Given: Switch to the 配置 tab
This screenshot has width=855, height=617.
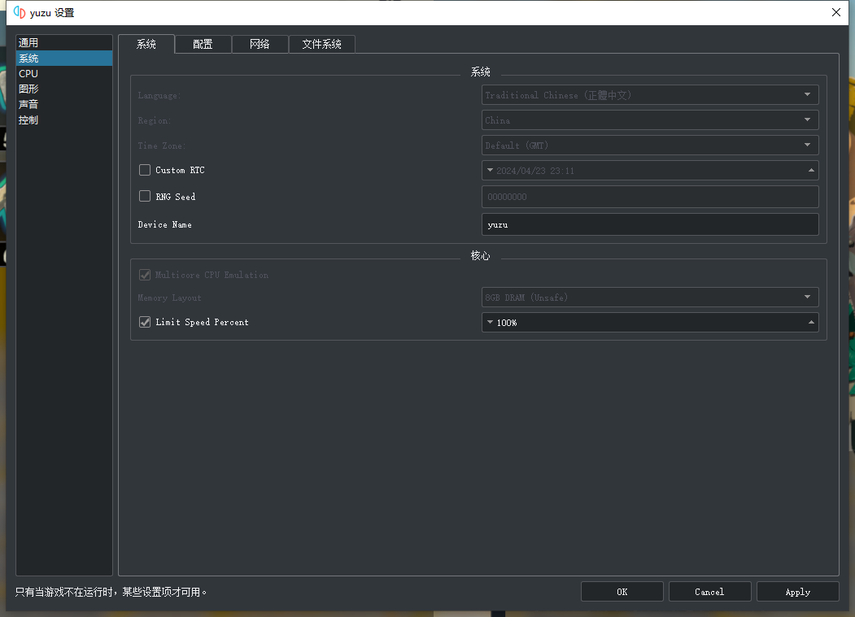Looking at the screenshot, I should point(203,45).
